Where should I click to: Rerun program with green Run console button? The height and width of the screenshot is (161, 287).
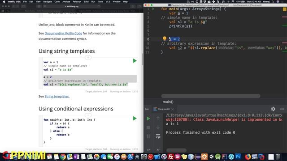[148, 119]
